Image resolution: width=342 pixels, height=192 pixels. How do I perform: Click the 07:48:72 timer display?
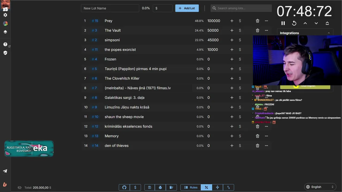coord(304,11)
